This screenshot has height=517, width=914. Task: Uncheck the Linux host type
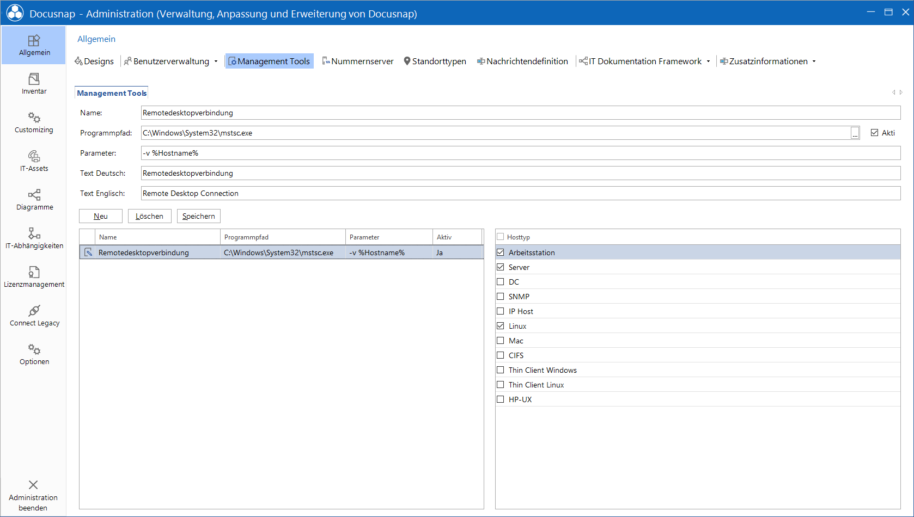(x=500, y=326)
